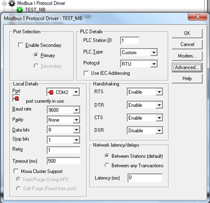Viewport: 210px width, 203px height.
Task: Open the Baud rate dropdown
Action: [76, 110]
